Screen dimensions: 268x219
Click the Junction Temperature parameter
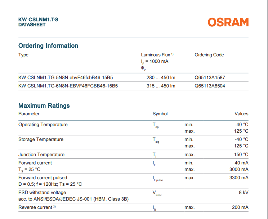point(41,154)
